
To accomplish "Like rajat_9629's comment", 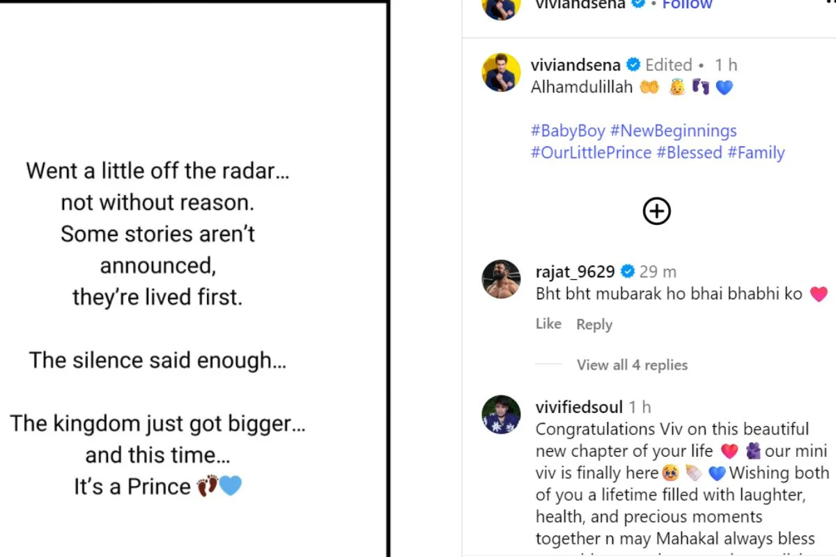I will click(x=548, y=324).
